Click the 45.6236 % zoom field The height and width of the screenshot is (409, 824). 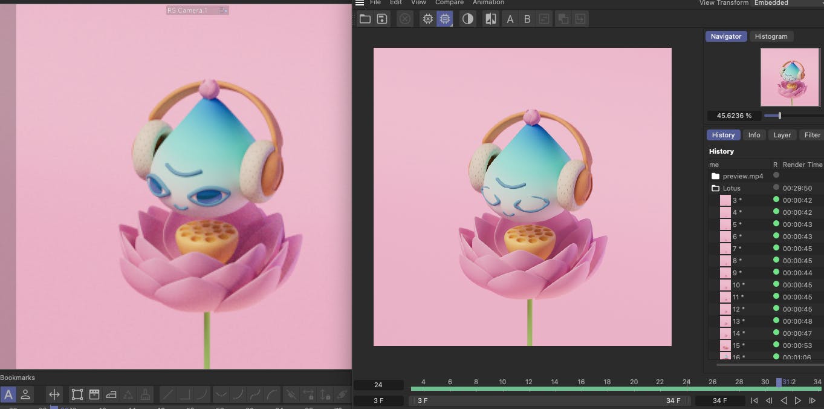point(734,116)
